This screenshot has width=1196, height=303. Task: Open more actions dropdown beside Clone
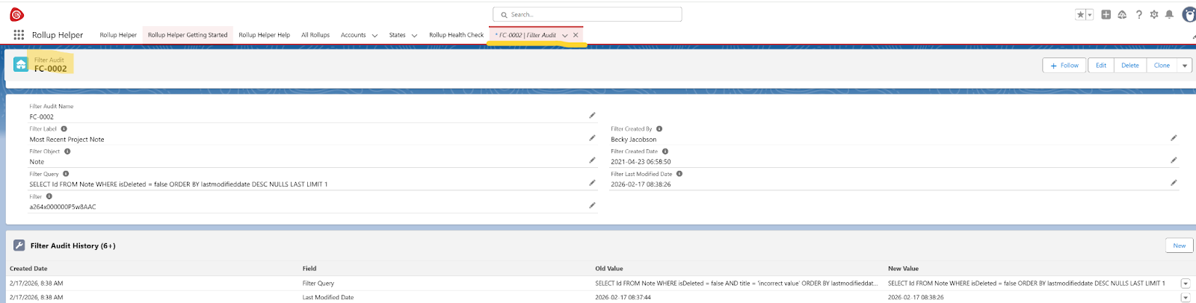tap(1185, 66)
